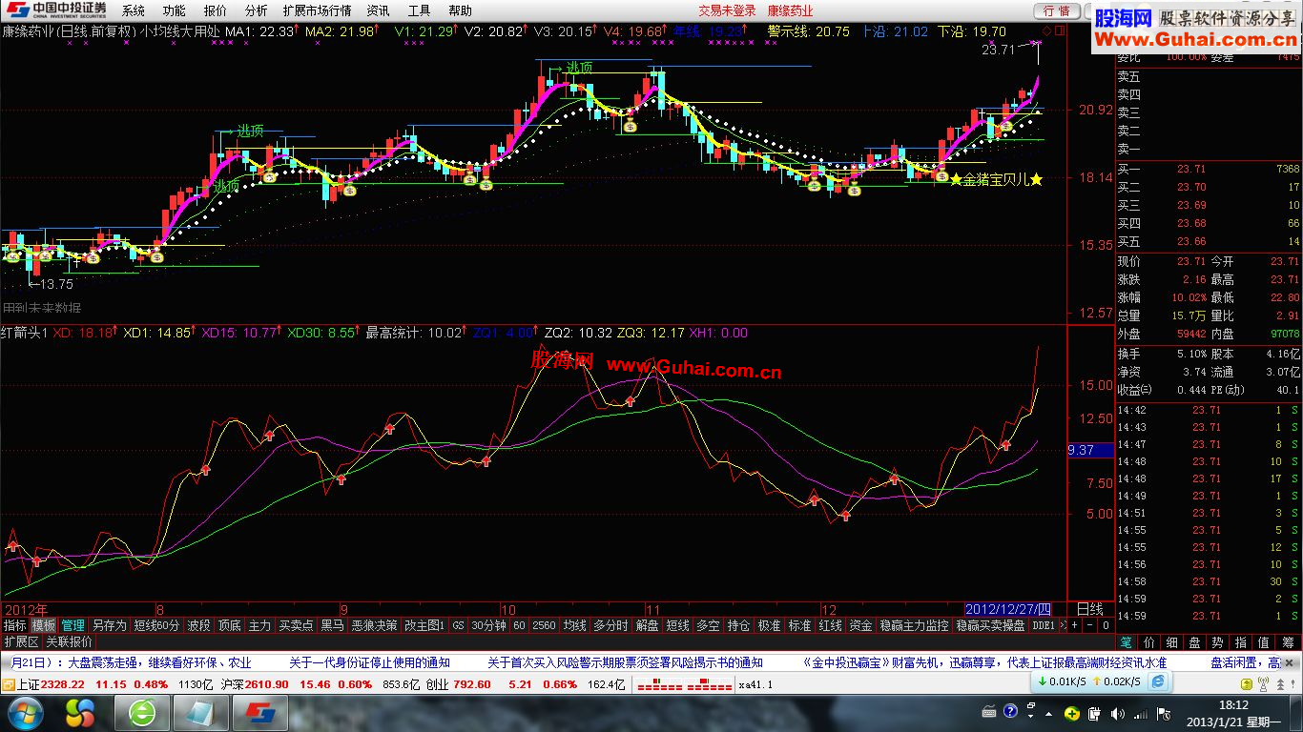Click the blue browser icon beside network speed
The height and width of the screenshot is (732, 1303).
coord(1157,682)
